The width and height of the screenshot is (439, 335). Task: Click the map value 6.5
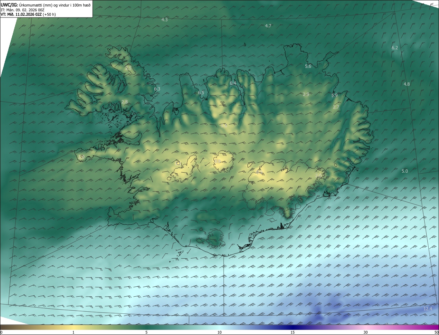201,93
